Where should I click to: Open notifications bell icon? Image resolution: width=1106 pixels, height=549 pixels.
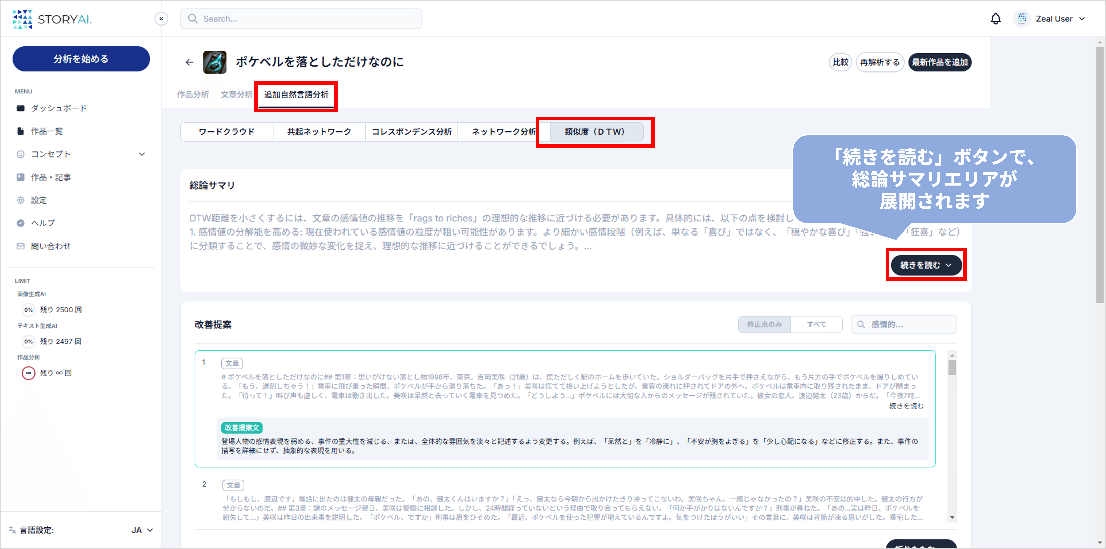pos(995,19)
